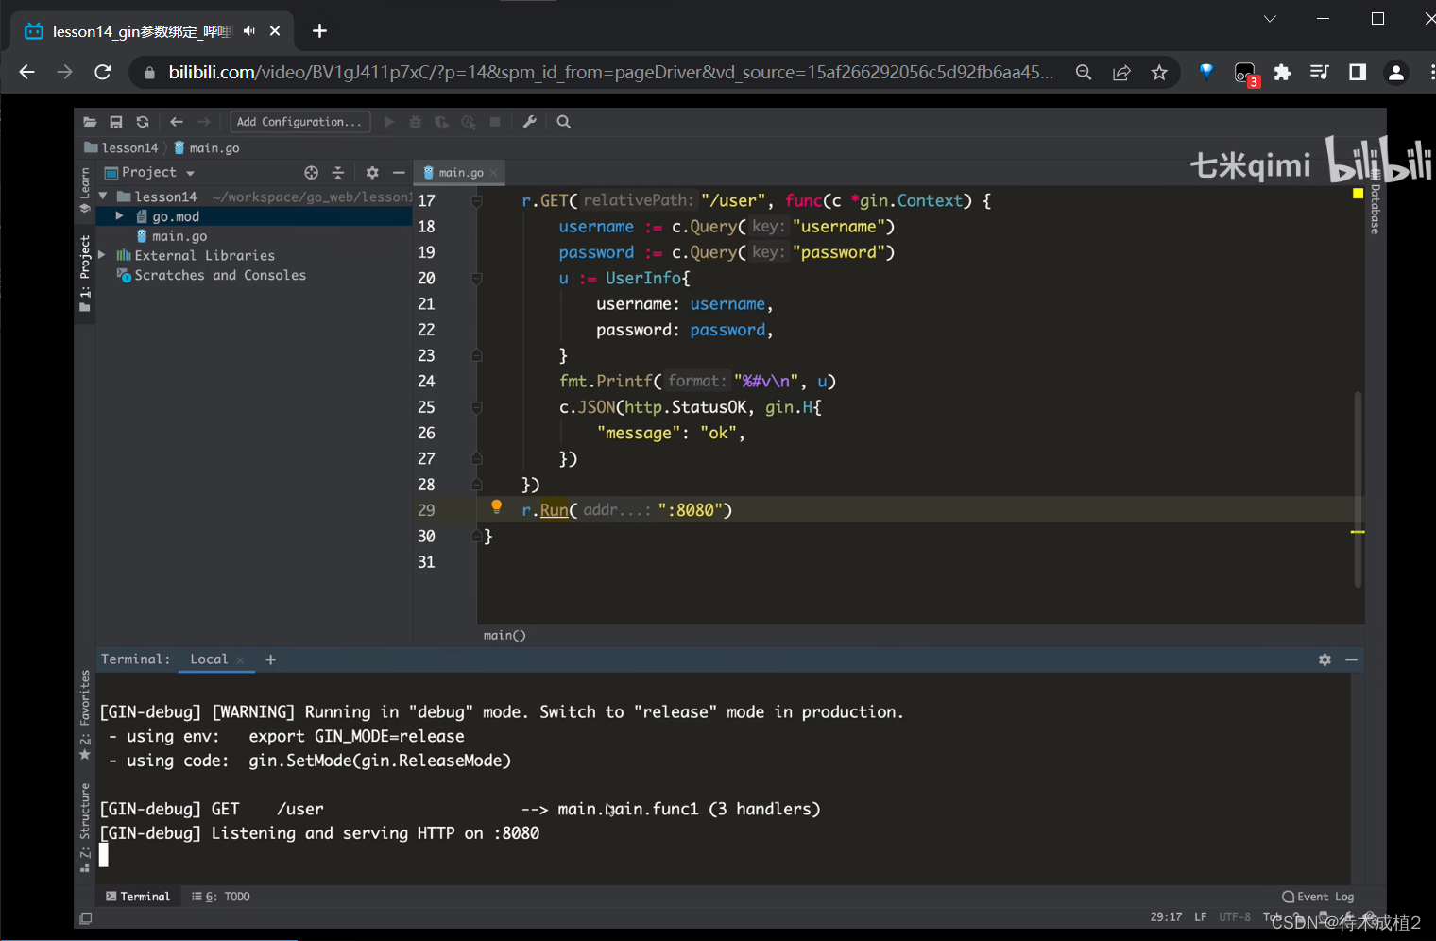
Task: Mute the bilibili browser tab audio
Action: click(x=249, y=31)
